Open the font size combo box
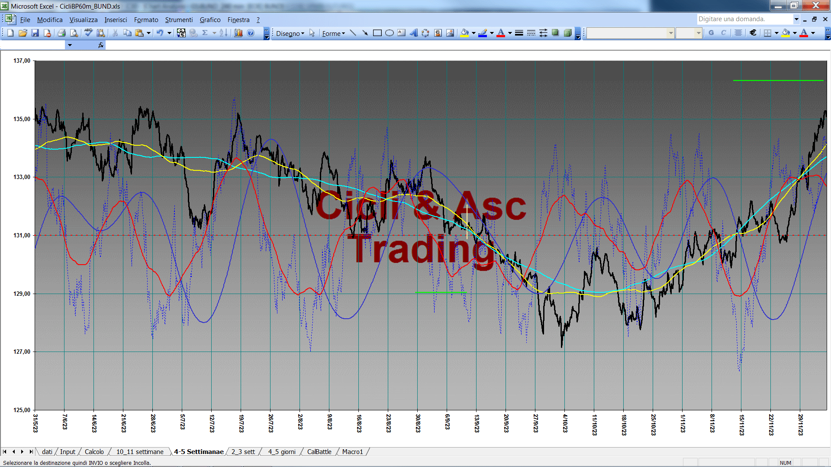The image size is (831, 467). click(x=689, y=33)
